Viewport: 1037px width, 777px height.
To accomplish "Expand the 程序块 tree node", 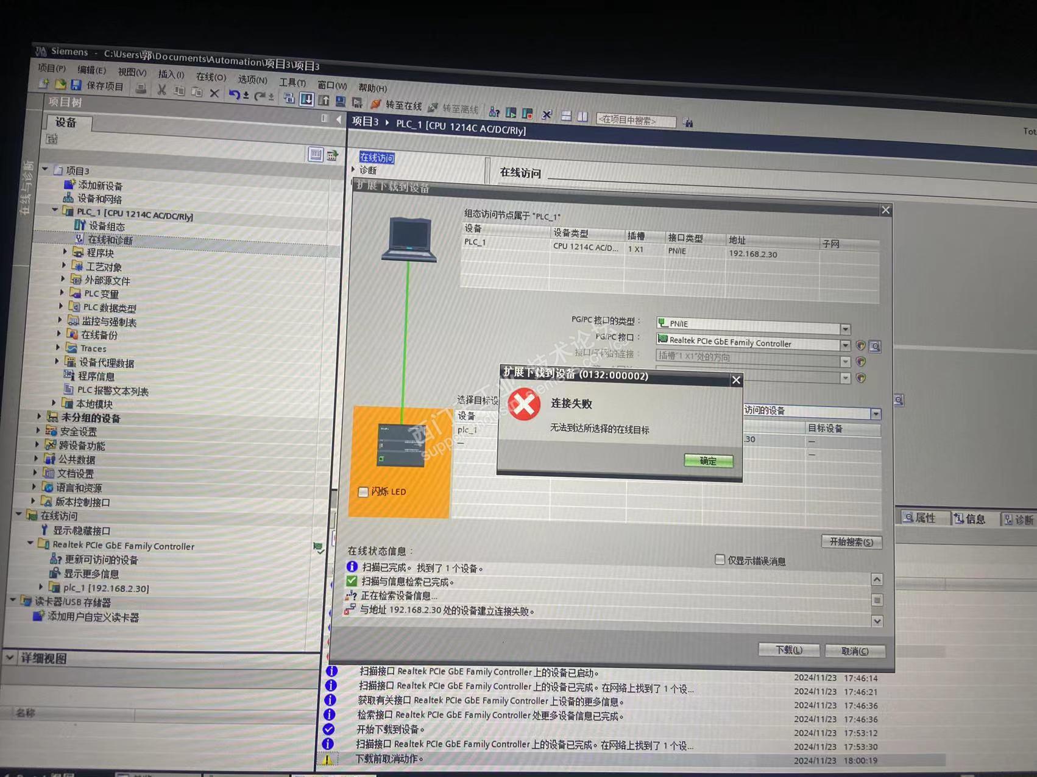I will point(65,251).
